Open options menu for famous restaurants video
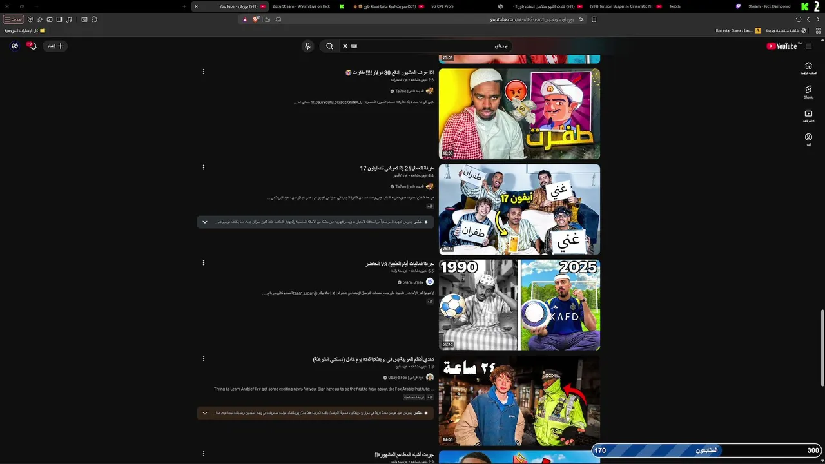The height and width of the screenshot is (464, 825). [204, 454]
